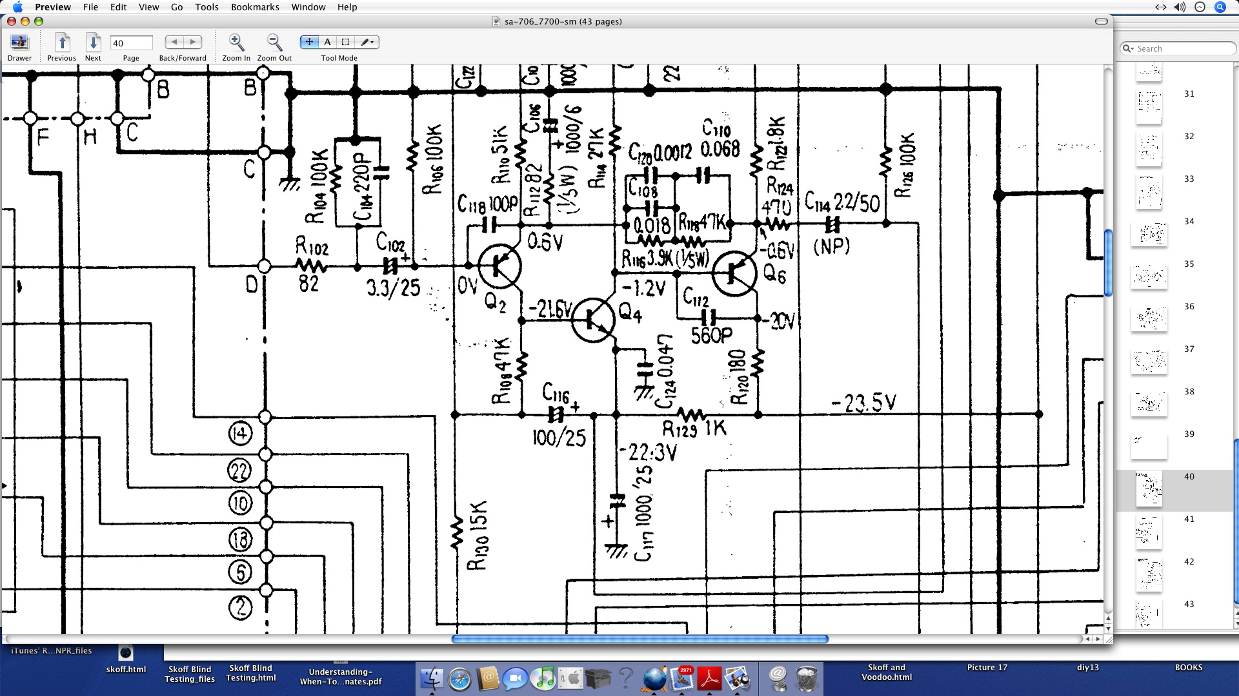Click the Forward arrow button
Screen dimensions: 1239x696
pos(192,42)
